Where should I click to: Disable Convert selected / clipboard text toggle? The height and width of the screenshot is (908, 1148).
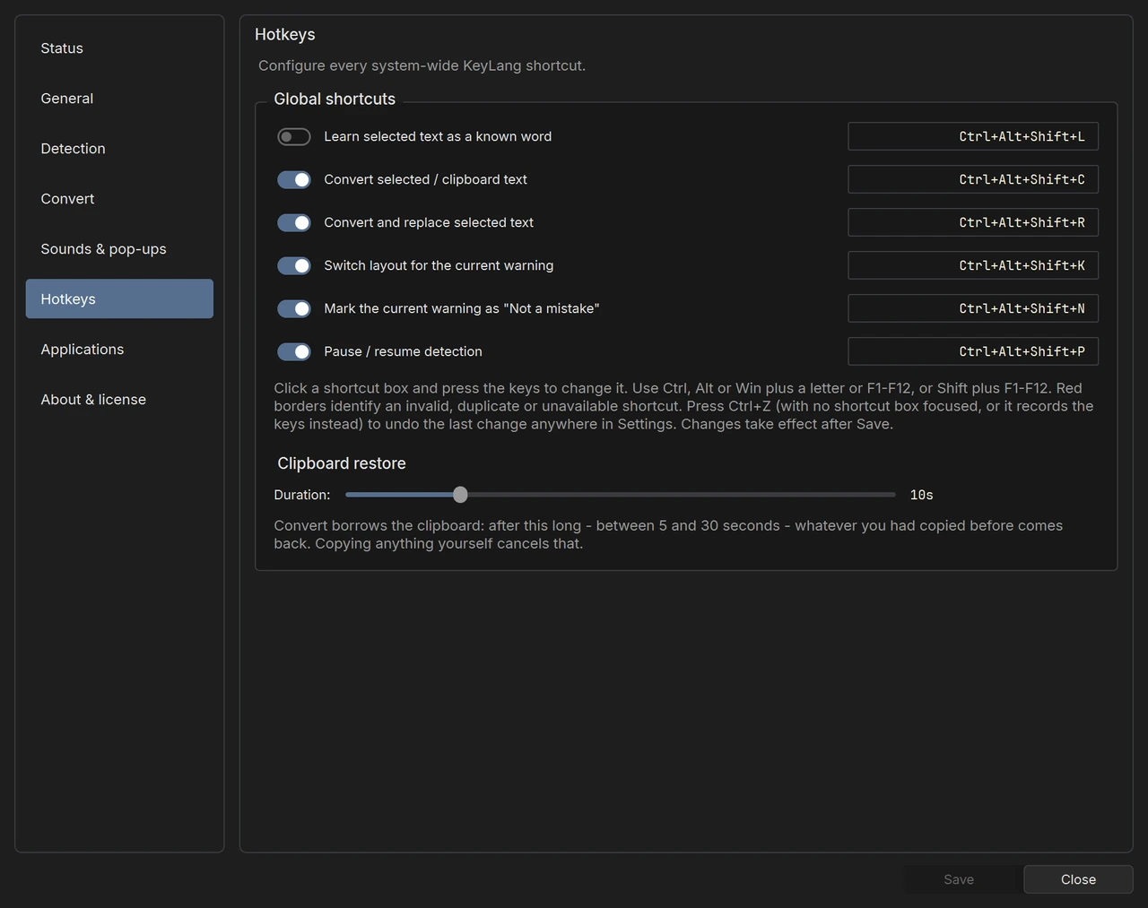click(x=294, y=179)
